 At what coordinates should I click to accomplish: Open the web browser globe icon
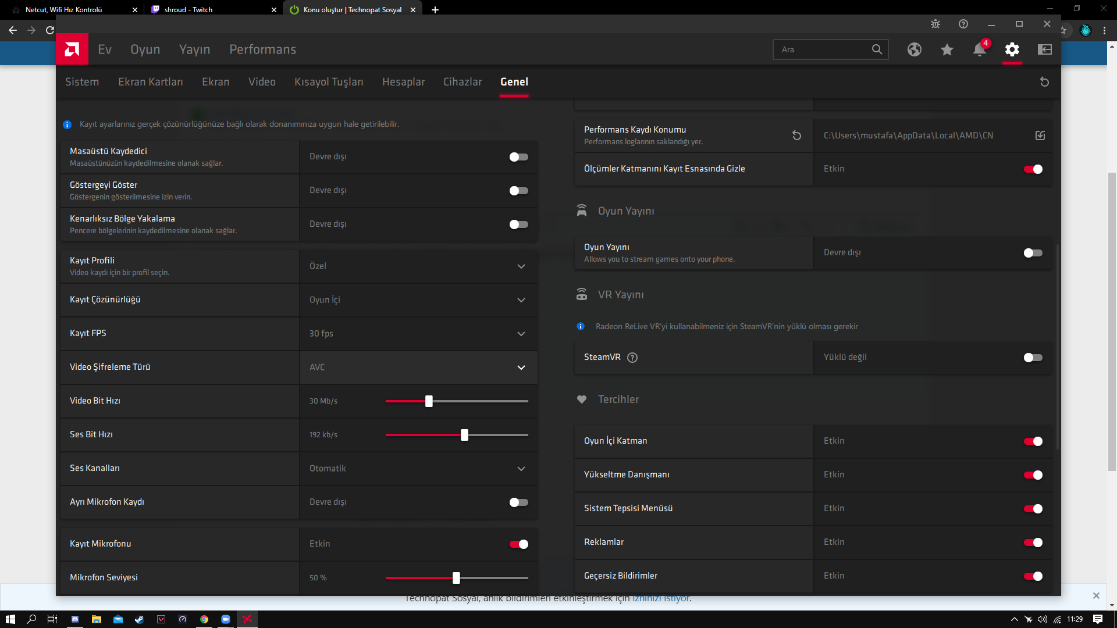click(914, 49)
